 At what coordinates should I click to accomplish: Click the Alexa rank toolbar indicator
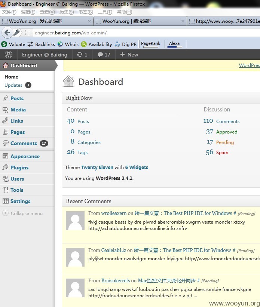(174, 44)
